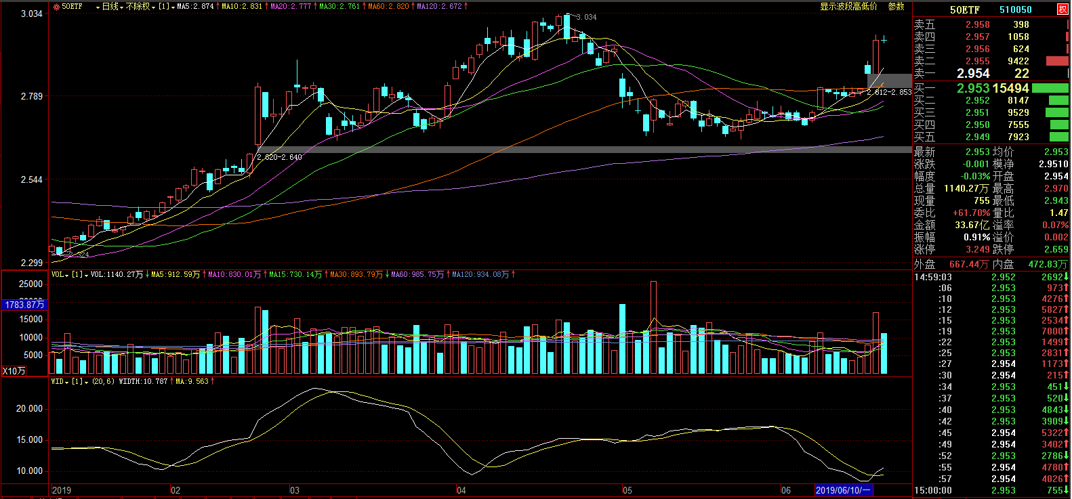Click the 总量 value 1140.27万
This screenshot has width=1072, height=499.
tap(966, 188)
